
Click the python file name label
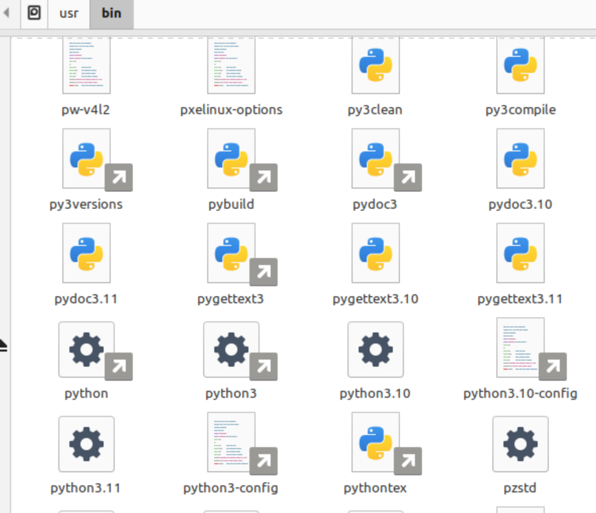(87, 394)
